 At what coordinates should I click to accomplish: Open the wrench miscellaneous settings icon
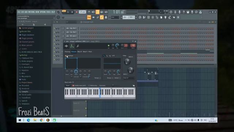coord(78,46)
